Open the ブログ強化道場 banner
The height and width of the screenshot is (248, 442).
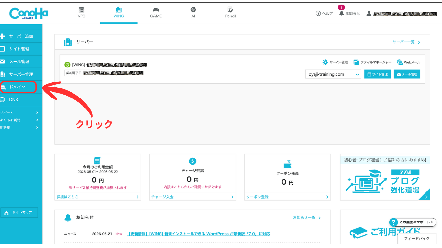click(x=385, y=177)
